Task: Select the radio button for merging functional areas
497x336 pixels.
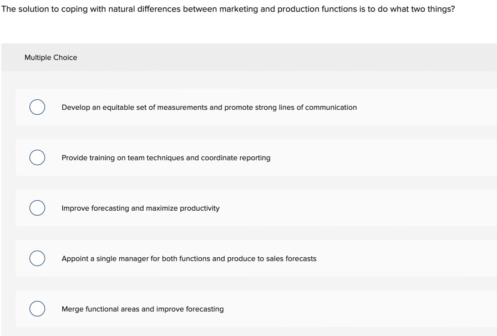Action: click(37, 309)
